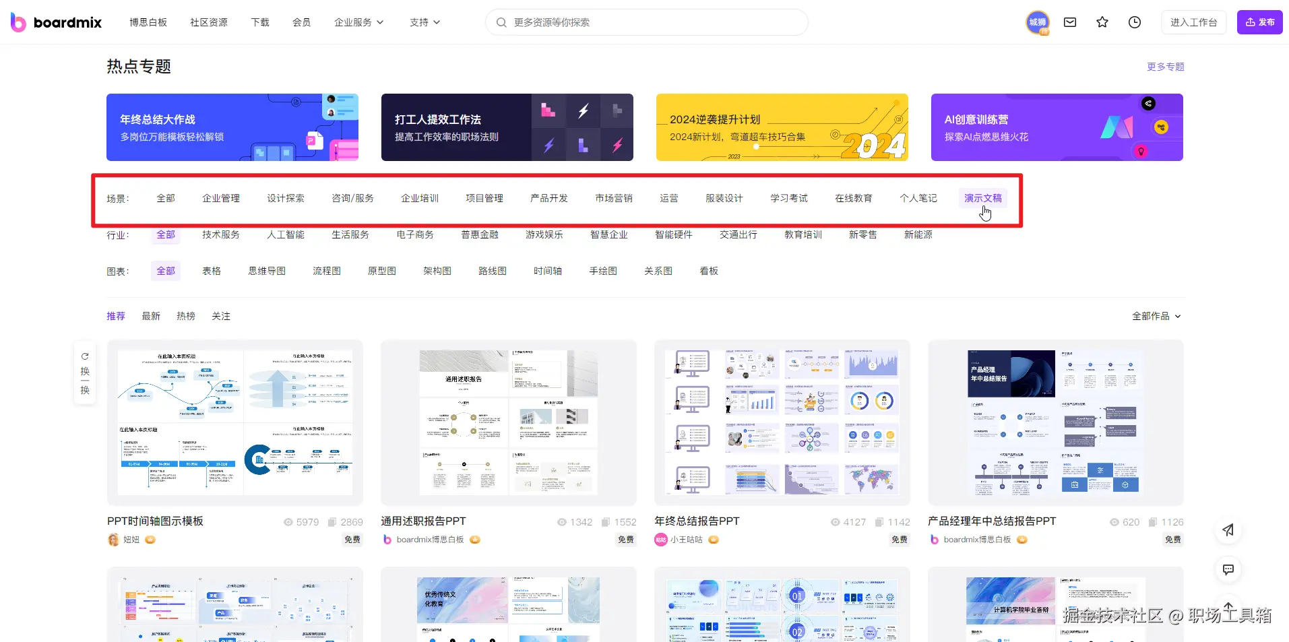Screen dimensions: 1289x642
Task: Open browsing history via clock icon
Action: coord(1134,22)
